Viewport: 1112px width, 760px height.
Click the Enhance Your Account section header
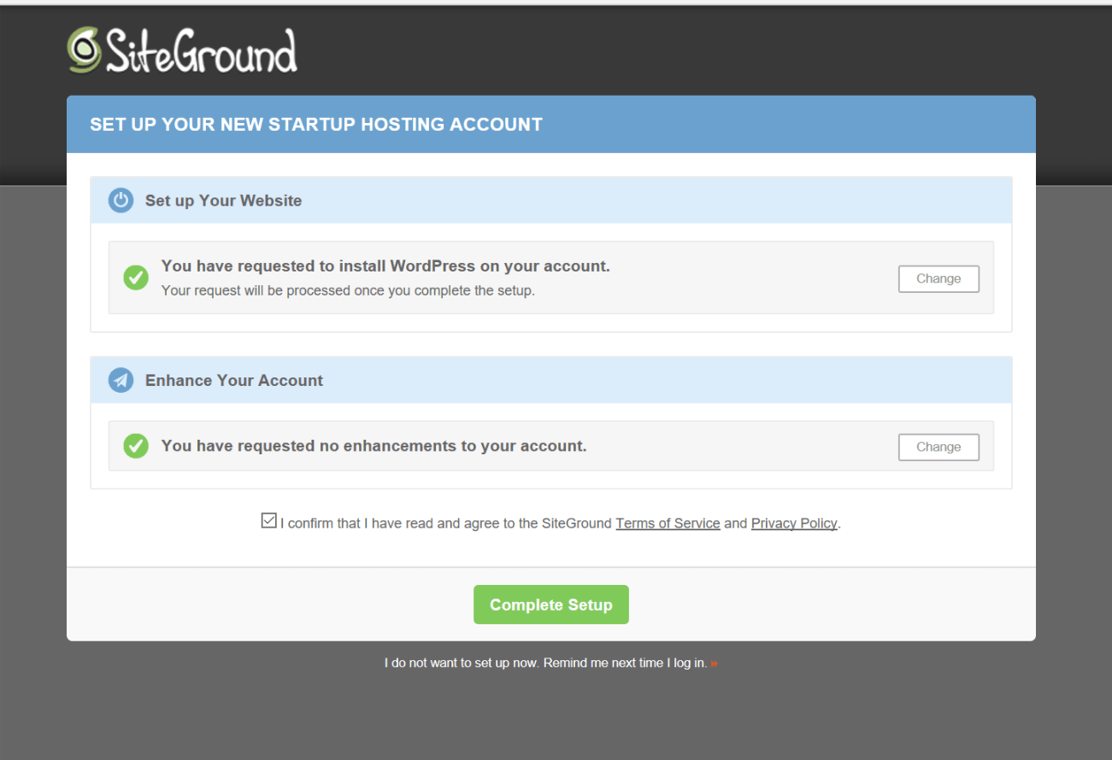point(551,380)
